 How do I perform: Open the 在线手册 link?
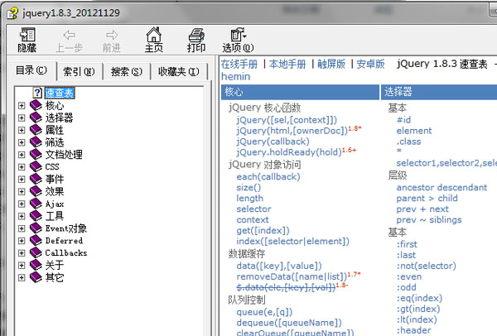tap(240, 64)
